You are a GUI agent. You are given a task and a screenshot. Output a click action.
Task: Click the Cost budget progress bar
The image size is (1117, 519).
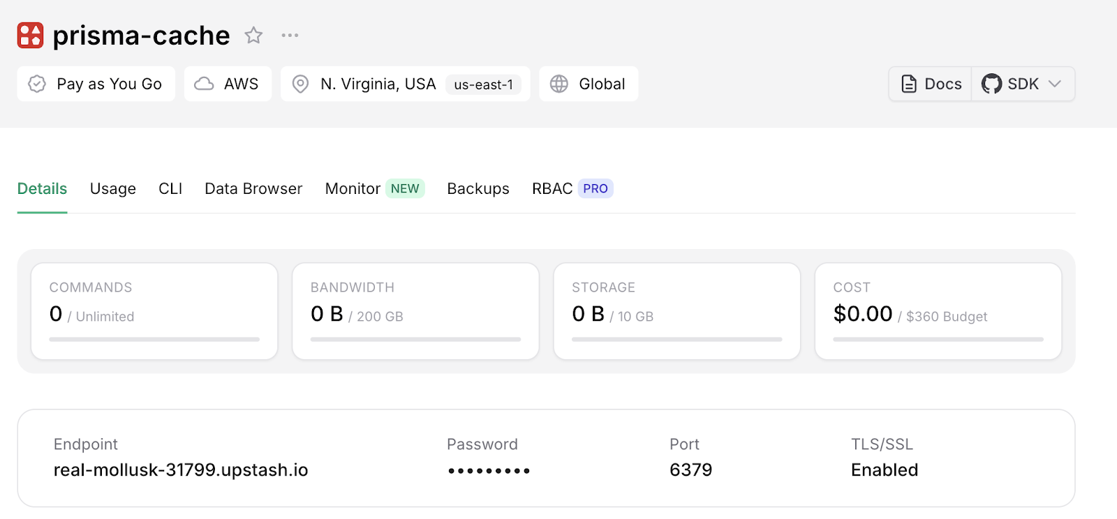(x=938, y=340)
